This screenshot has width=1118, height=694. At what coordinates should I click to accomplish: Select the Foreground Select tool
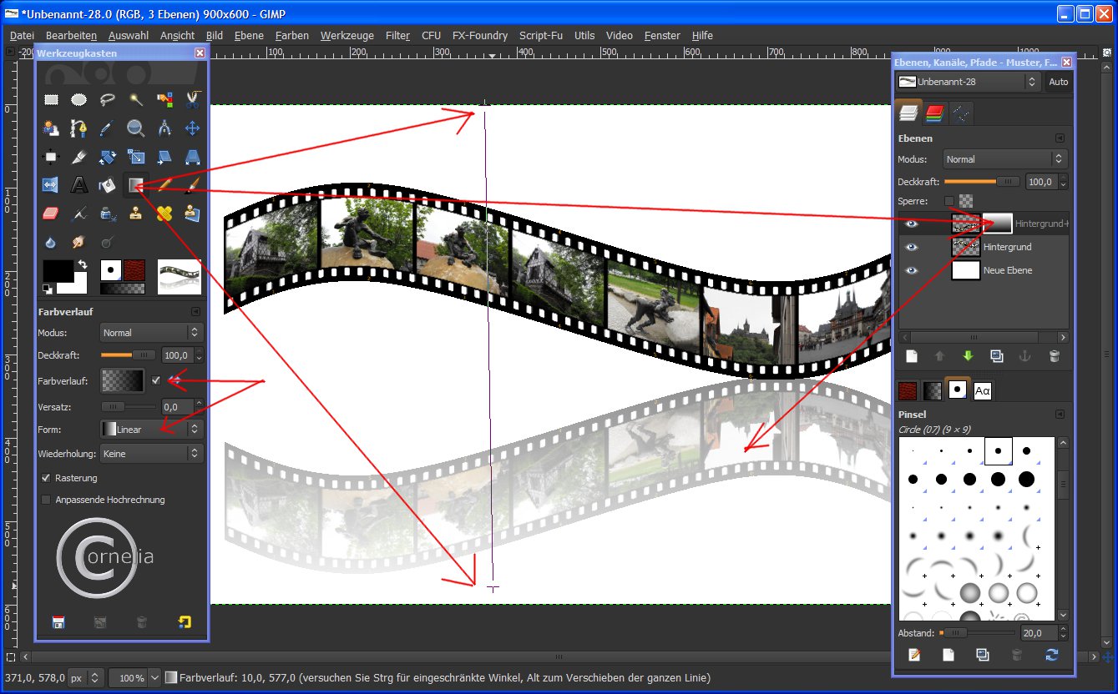click(51, 128)
